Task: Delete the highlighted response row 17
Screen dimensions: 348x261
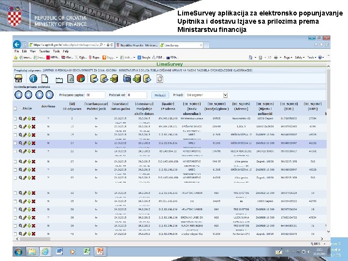Action: [33, 143]
